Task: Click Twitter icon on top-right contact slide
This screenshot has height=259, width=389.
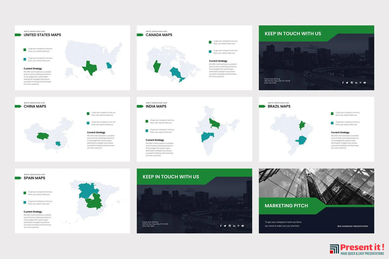Action: click(347, 83)
